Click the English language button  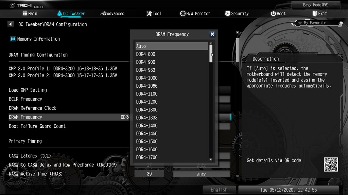(219, 190)
